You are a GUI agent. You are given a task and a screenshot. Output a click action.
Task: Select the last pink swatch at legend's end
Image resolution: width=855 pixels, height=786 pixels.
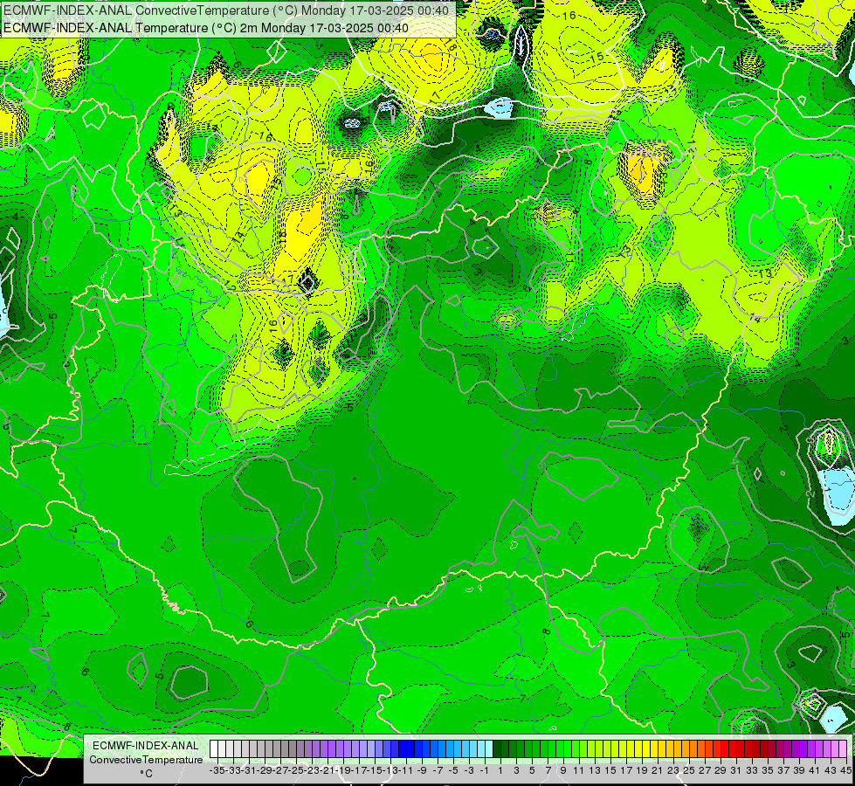click(843, 748)
